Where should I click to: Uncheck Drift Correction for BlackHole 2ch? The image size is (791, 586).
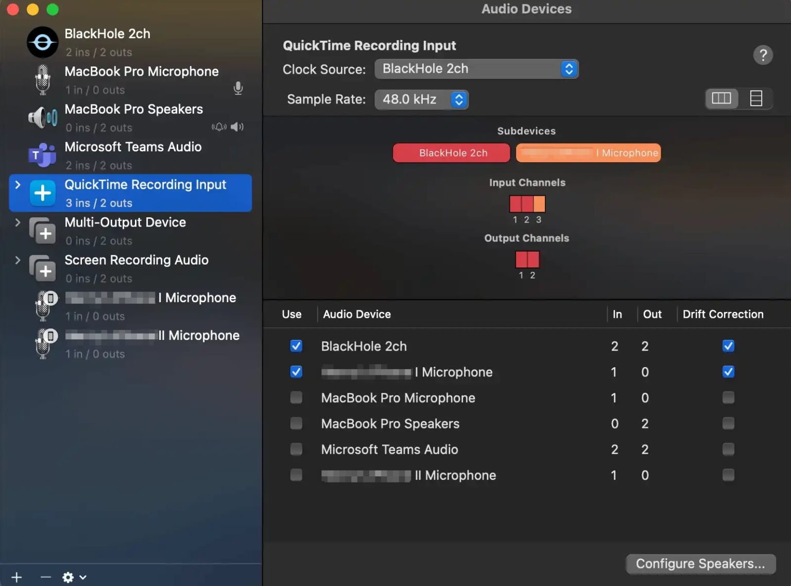728,346
